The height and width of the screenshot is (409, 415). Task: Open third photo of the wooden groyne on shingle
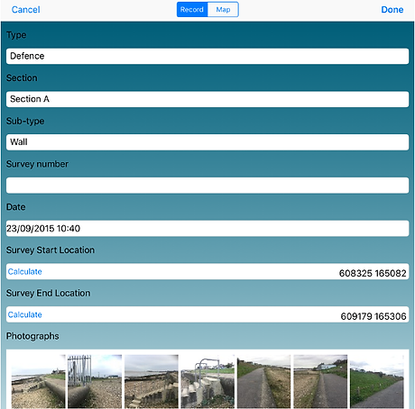pyautogui.click(x=152, y=381)
